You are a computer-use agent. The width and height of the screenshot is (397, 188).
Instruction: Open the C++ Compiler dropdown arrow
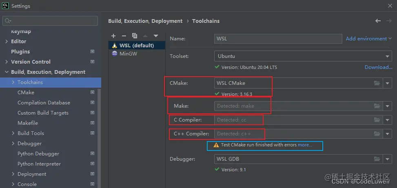[x=387, y=134]
